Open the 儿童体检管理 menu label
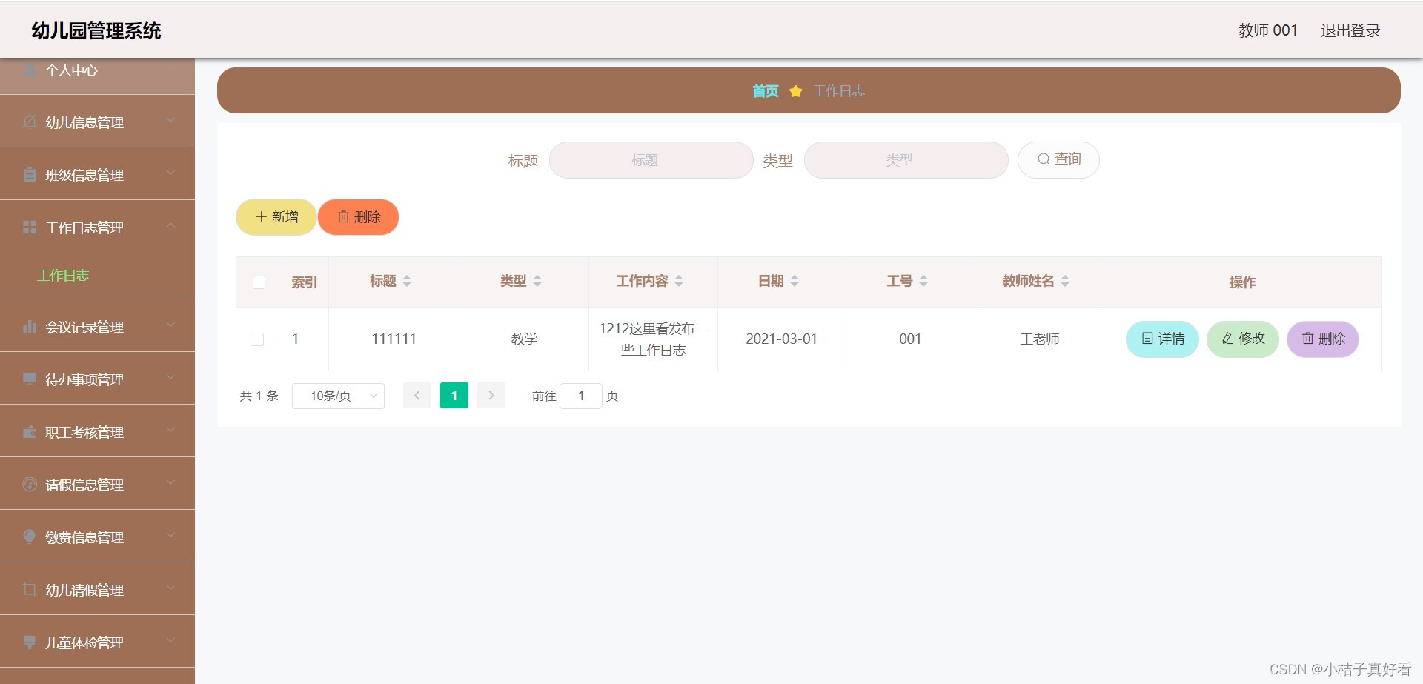This screenshot has height=684, width=1423. (x=84, y=643)
